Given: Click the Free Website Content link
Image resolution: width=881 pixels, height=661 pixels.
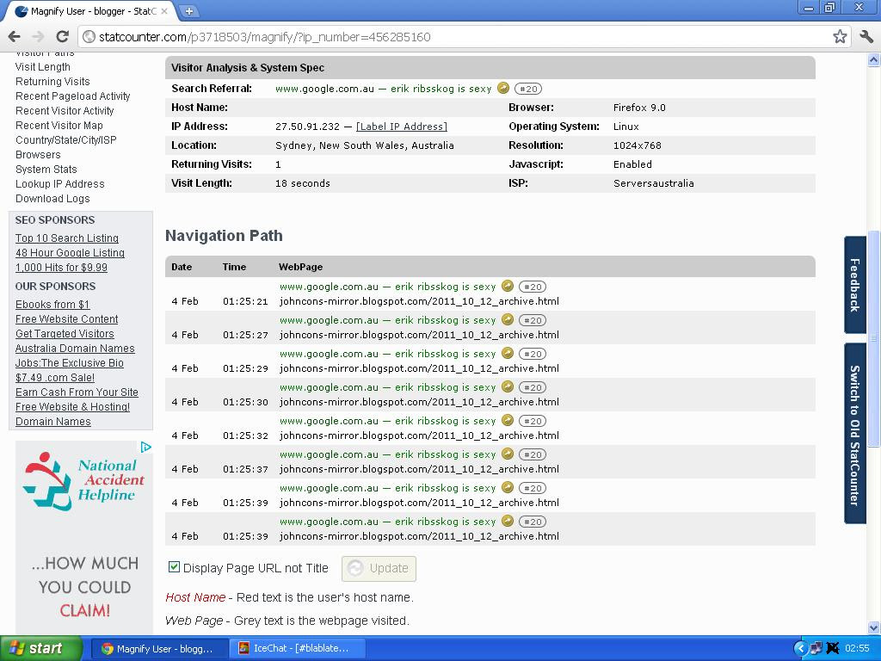Looking at the screenshot, I should (67, 319).
